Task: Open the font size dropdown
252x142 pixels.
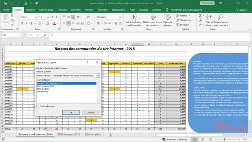Action: [48, 17]
